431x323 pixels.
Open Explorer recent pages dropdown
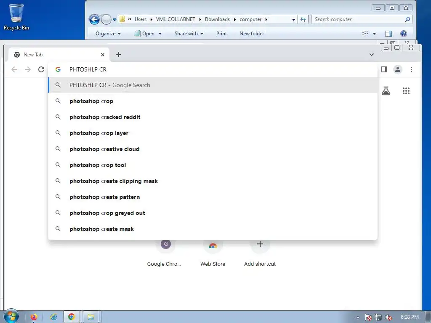pos(114,20)
